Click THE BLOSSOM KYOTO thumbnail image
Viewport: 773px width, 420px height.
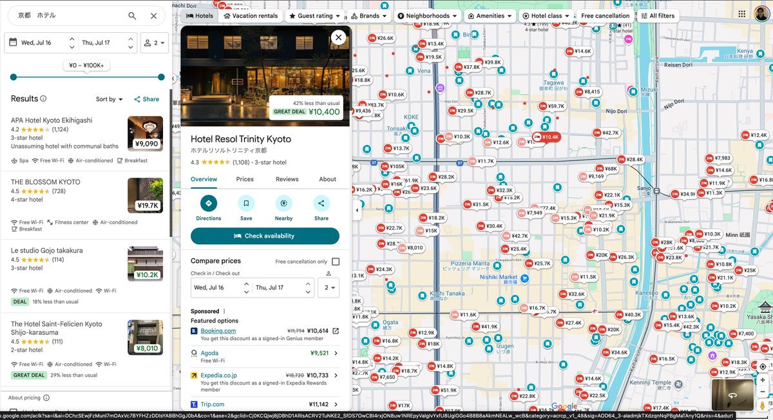click(x=145, y=195)
